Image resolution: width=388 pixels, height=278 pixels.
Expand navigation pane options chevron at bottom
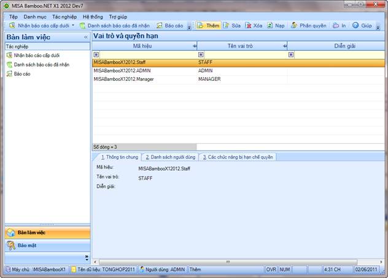click(87, 258)
